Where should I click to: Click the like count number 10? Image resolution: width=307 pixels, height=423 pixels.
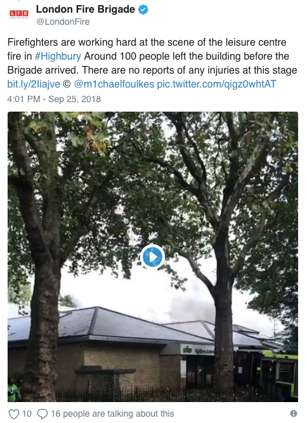(27, 413)
